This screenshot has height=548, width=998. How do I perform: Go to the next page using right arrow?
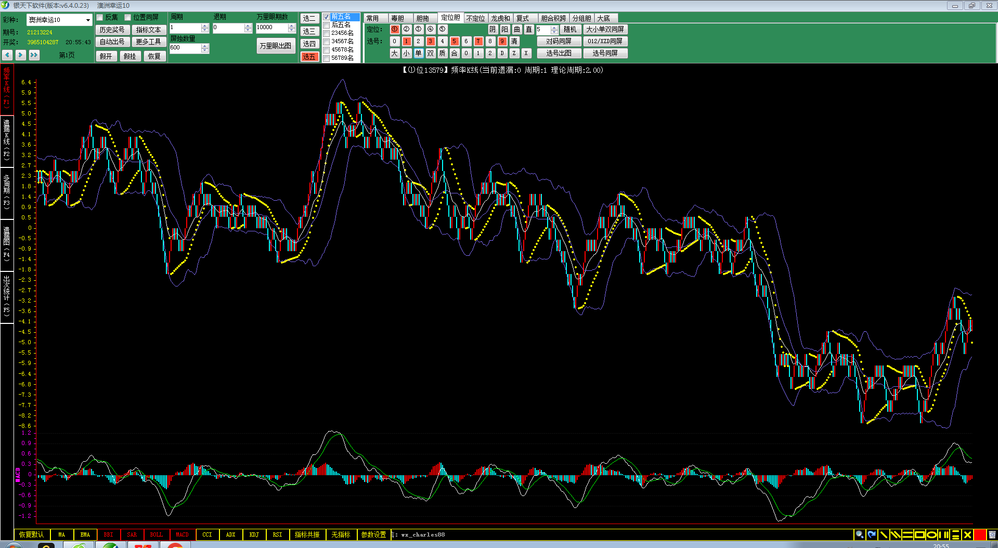coord(20,55)
